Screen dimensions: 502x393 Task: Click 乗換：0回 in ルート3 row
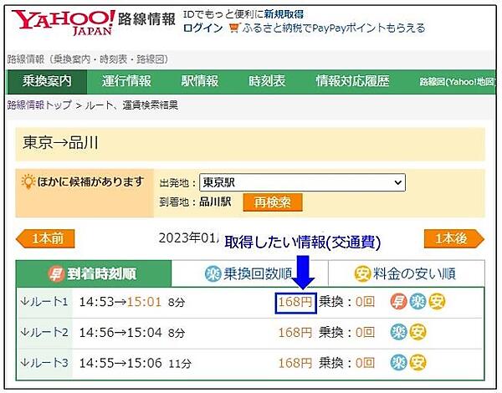pyautogui.click(x=346, y=363)
